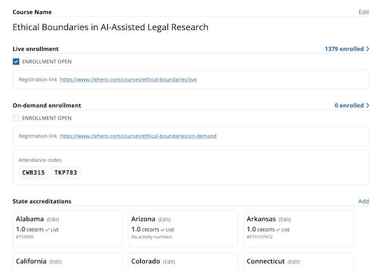Open the 0 enrolled on-demand list
The height and width of the screenshot is (269, 385).
pos(351,106)
